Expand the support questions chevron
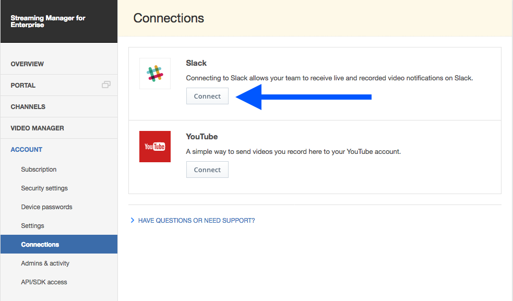The width and height of the screenshot is (513, 301). [x=133, y=220]
